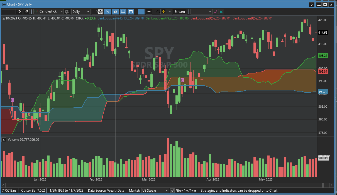
Task: Toggle the crosshair cursor button
Action: click(x=149, y=12)
